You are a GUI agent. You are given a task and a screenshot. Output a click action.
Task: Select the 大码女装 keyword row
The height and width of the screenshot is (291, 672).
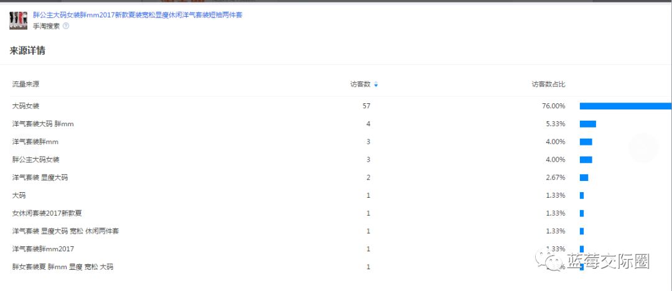point(26,106)
